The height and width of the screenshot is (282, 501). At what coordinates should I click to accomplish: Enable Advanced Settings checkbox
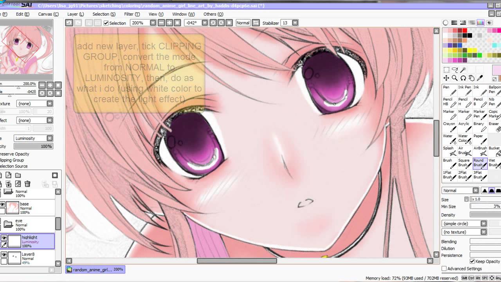point(444,269)
